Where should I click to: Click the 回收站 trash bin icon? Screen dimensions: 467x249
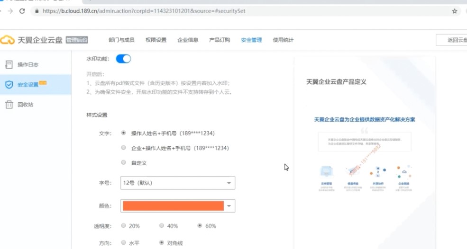coord(9,105)
